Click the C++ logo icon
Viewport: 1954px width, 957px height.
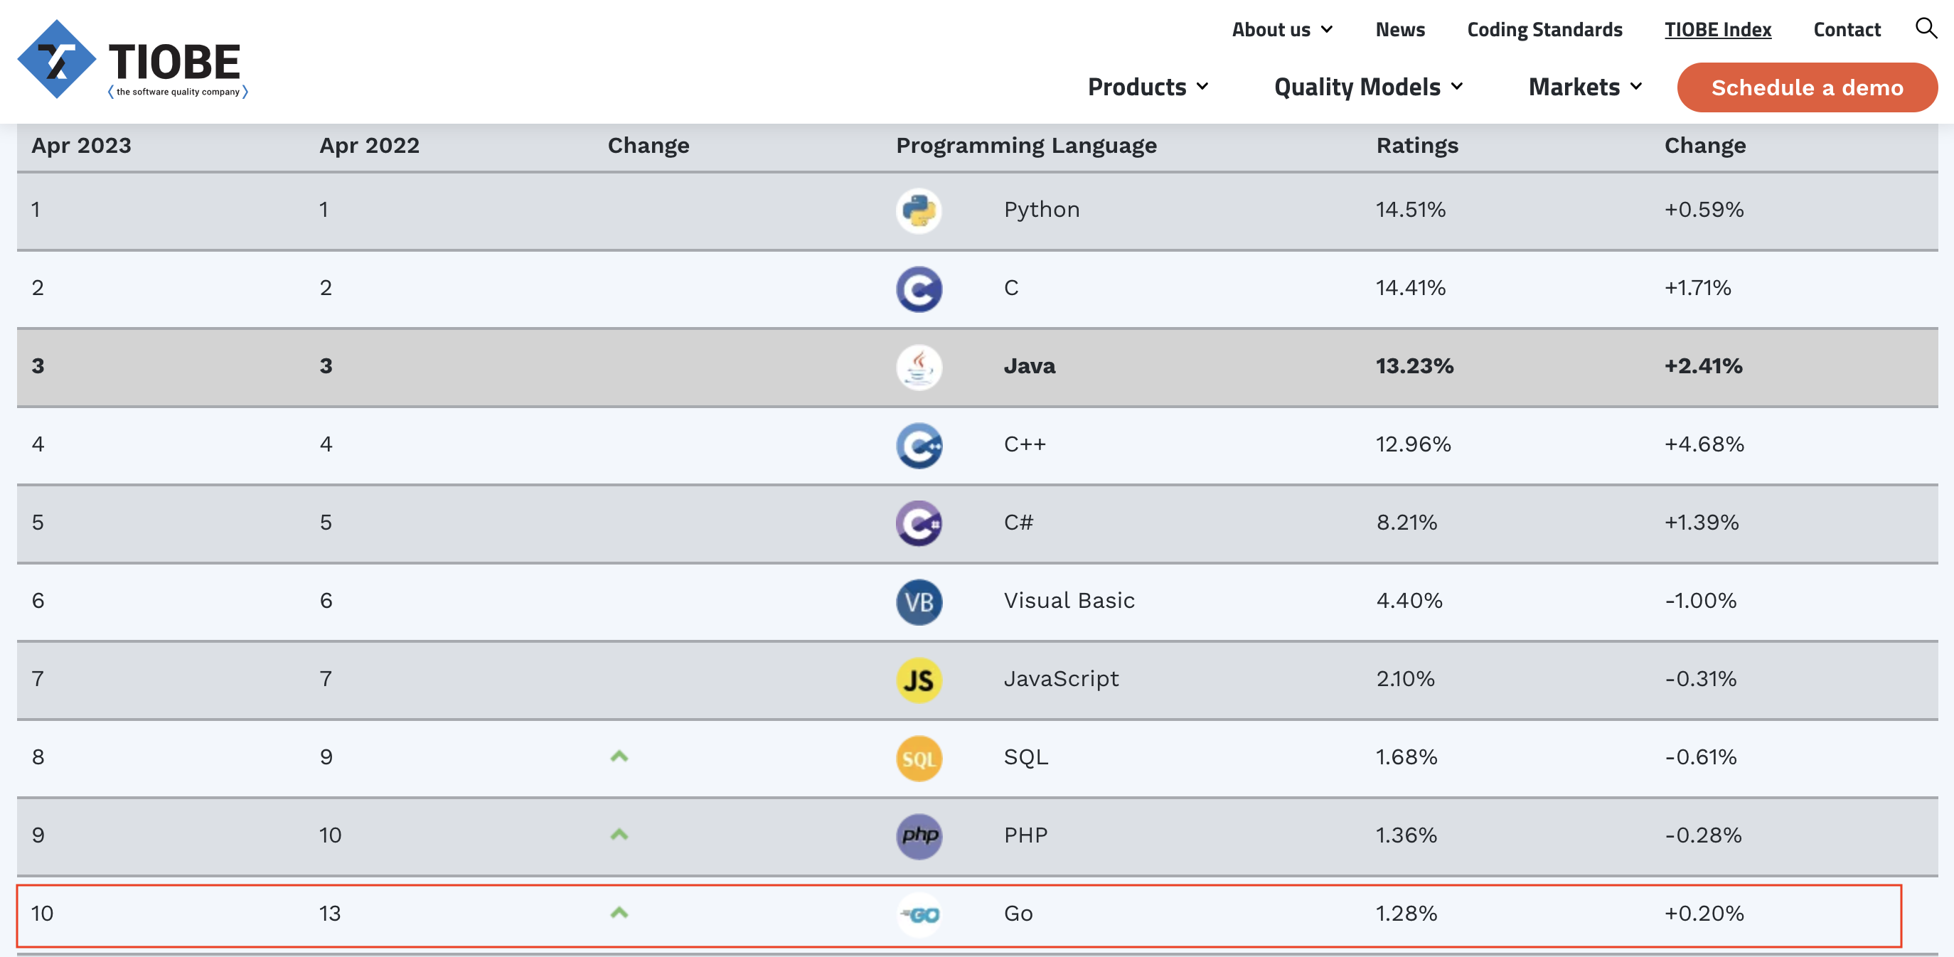pyautogui.click(x=919, y=445)
